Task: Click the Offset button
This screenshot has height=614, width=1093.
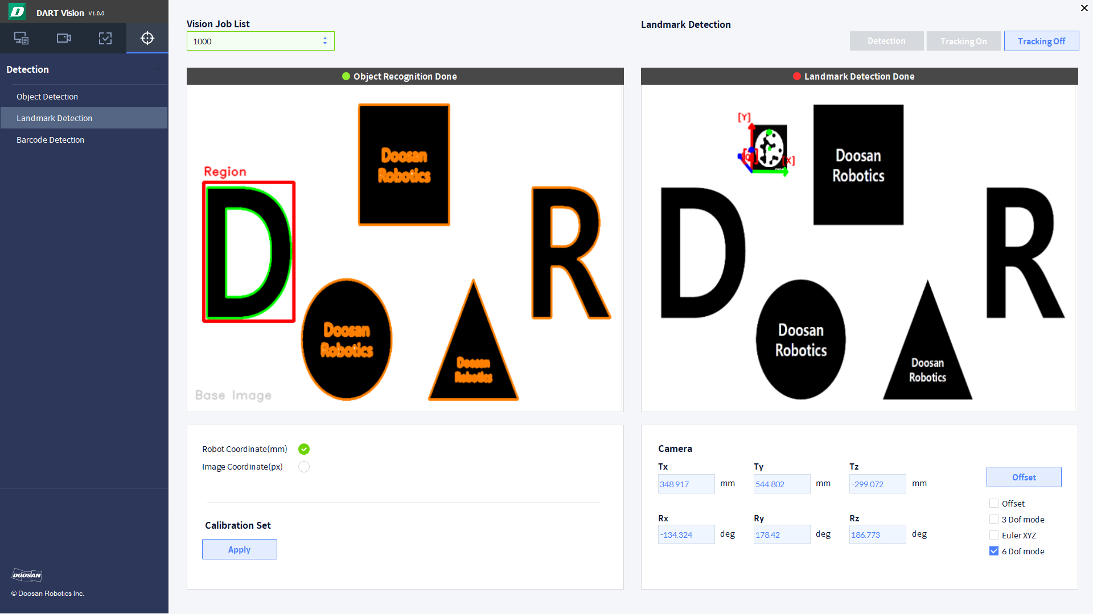Action: pyautogui.click(x=1024, y=477)
